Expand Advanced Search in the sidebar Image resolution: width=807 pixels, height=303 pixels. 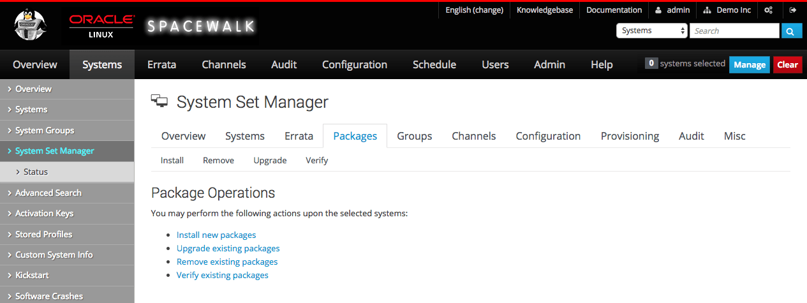tap(48, 193)
